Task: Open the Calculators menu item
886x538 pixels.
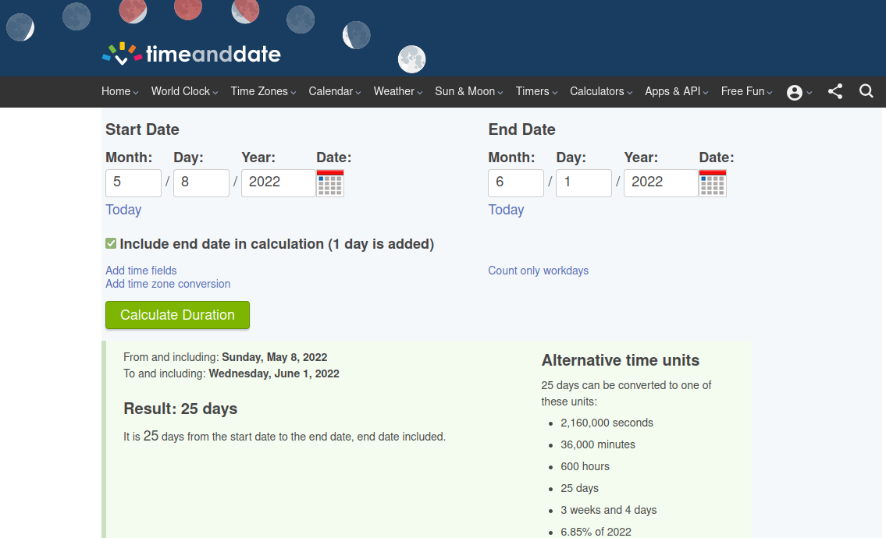Action: (x=596, y=91)
